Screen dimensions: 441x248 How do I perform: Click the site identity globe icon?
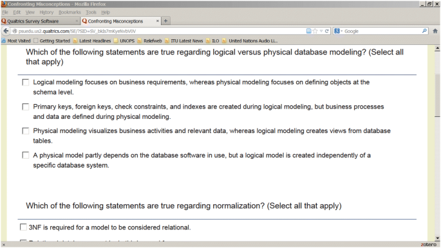pyautogui.click(x=15, y=31)
